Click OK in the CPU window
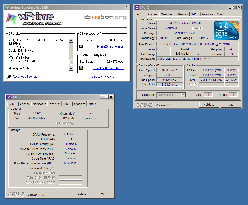The height and width of the screenshot is (205, 248). point(231,105)
